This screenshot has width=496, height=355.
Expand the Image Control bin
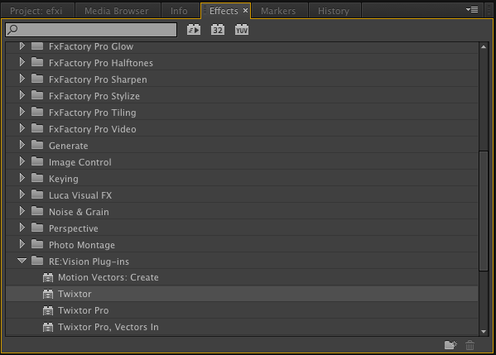[22, 161]
